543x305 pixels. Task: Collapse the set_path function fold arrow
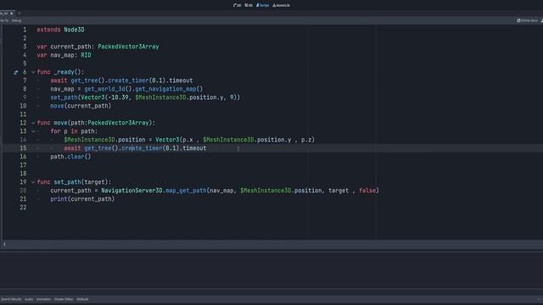point(33,182)
